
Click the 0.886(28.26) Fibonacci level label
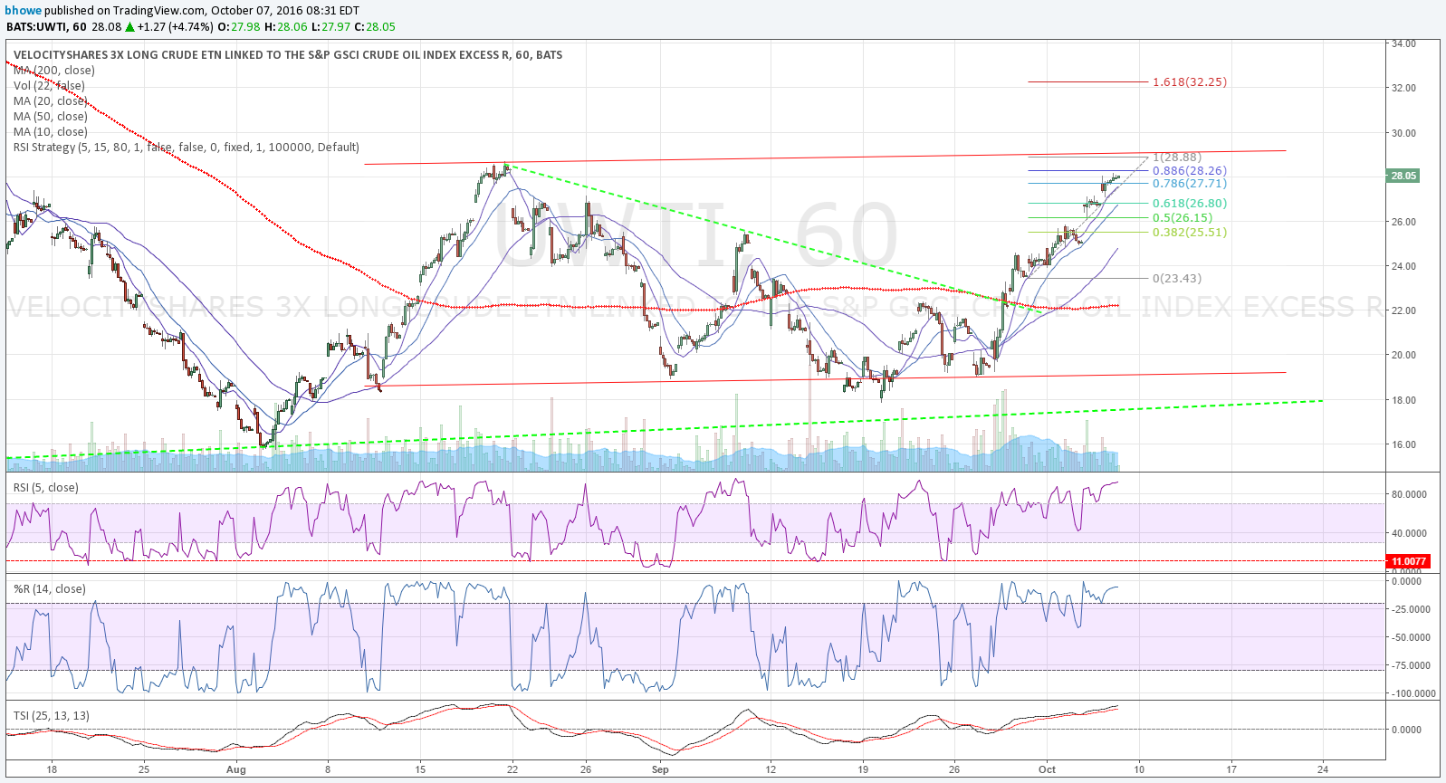point(1190,171)
